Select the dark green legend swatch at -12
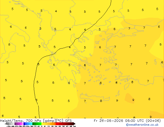The height and width of the screenshot is (127, 164). pos(33,124)
